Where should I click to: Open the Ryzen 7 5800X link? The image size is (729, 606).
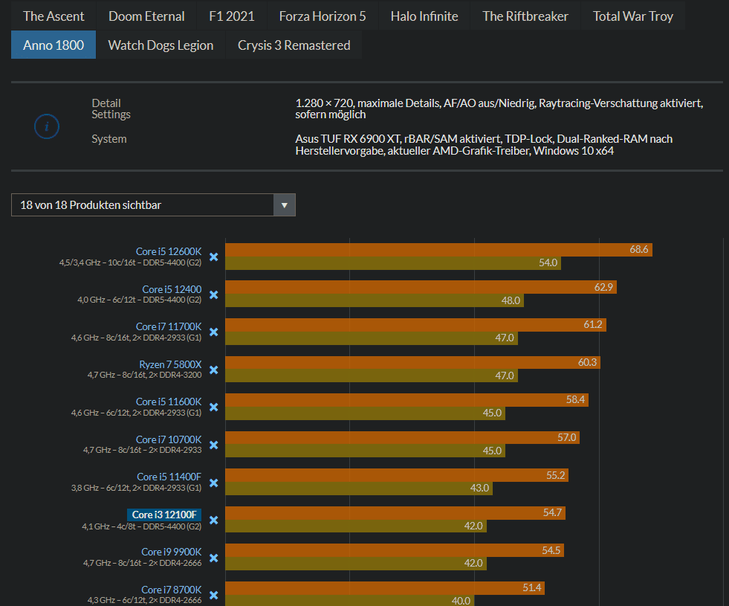[170, 364]
